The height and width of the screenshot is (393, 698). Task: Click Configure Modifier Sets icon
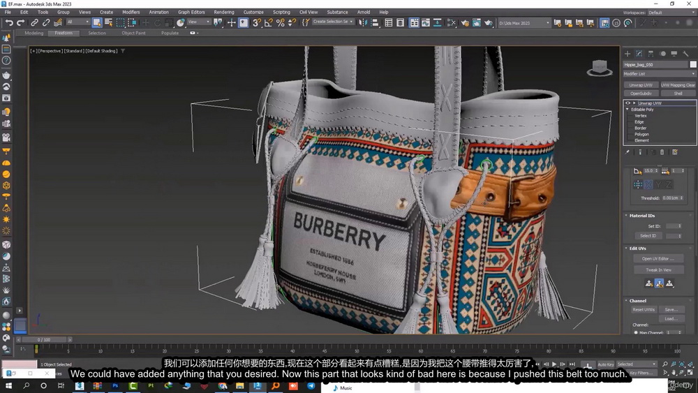tap(675, 152)
